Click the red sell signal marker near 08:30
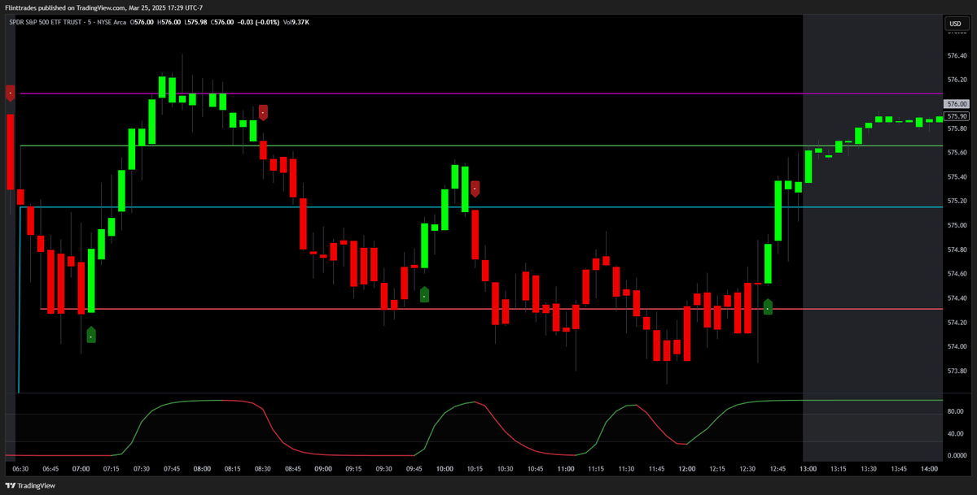The height and width of the screenshot is (495, 977). pos(264,113)
